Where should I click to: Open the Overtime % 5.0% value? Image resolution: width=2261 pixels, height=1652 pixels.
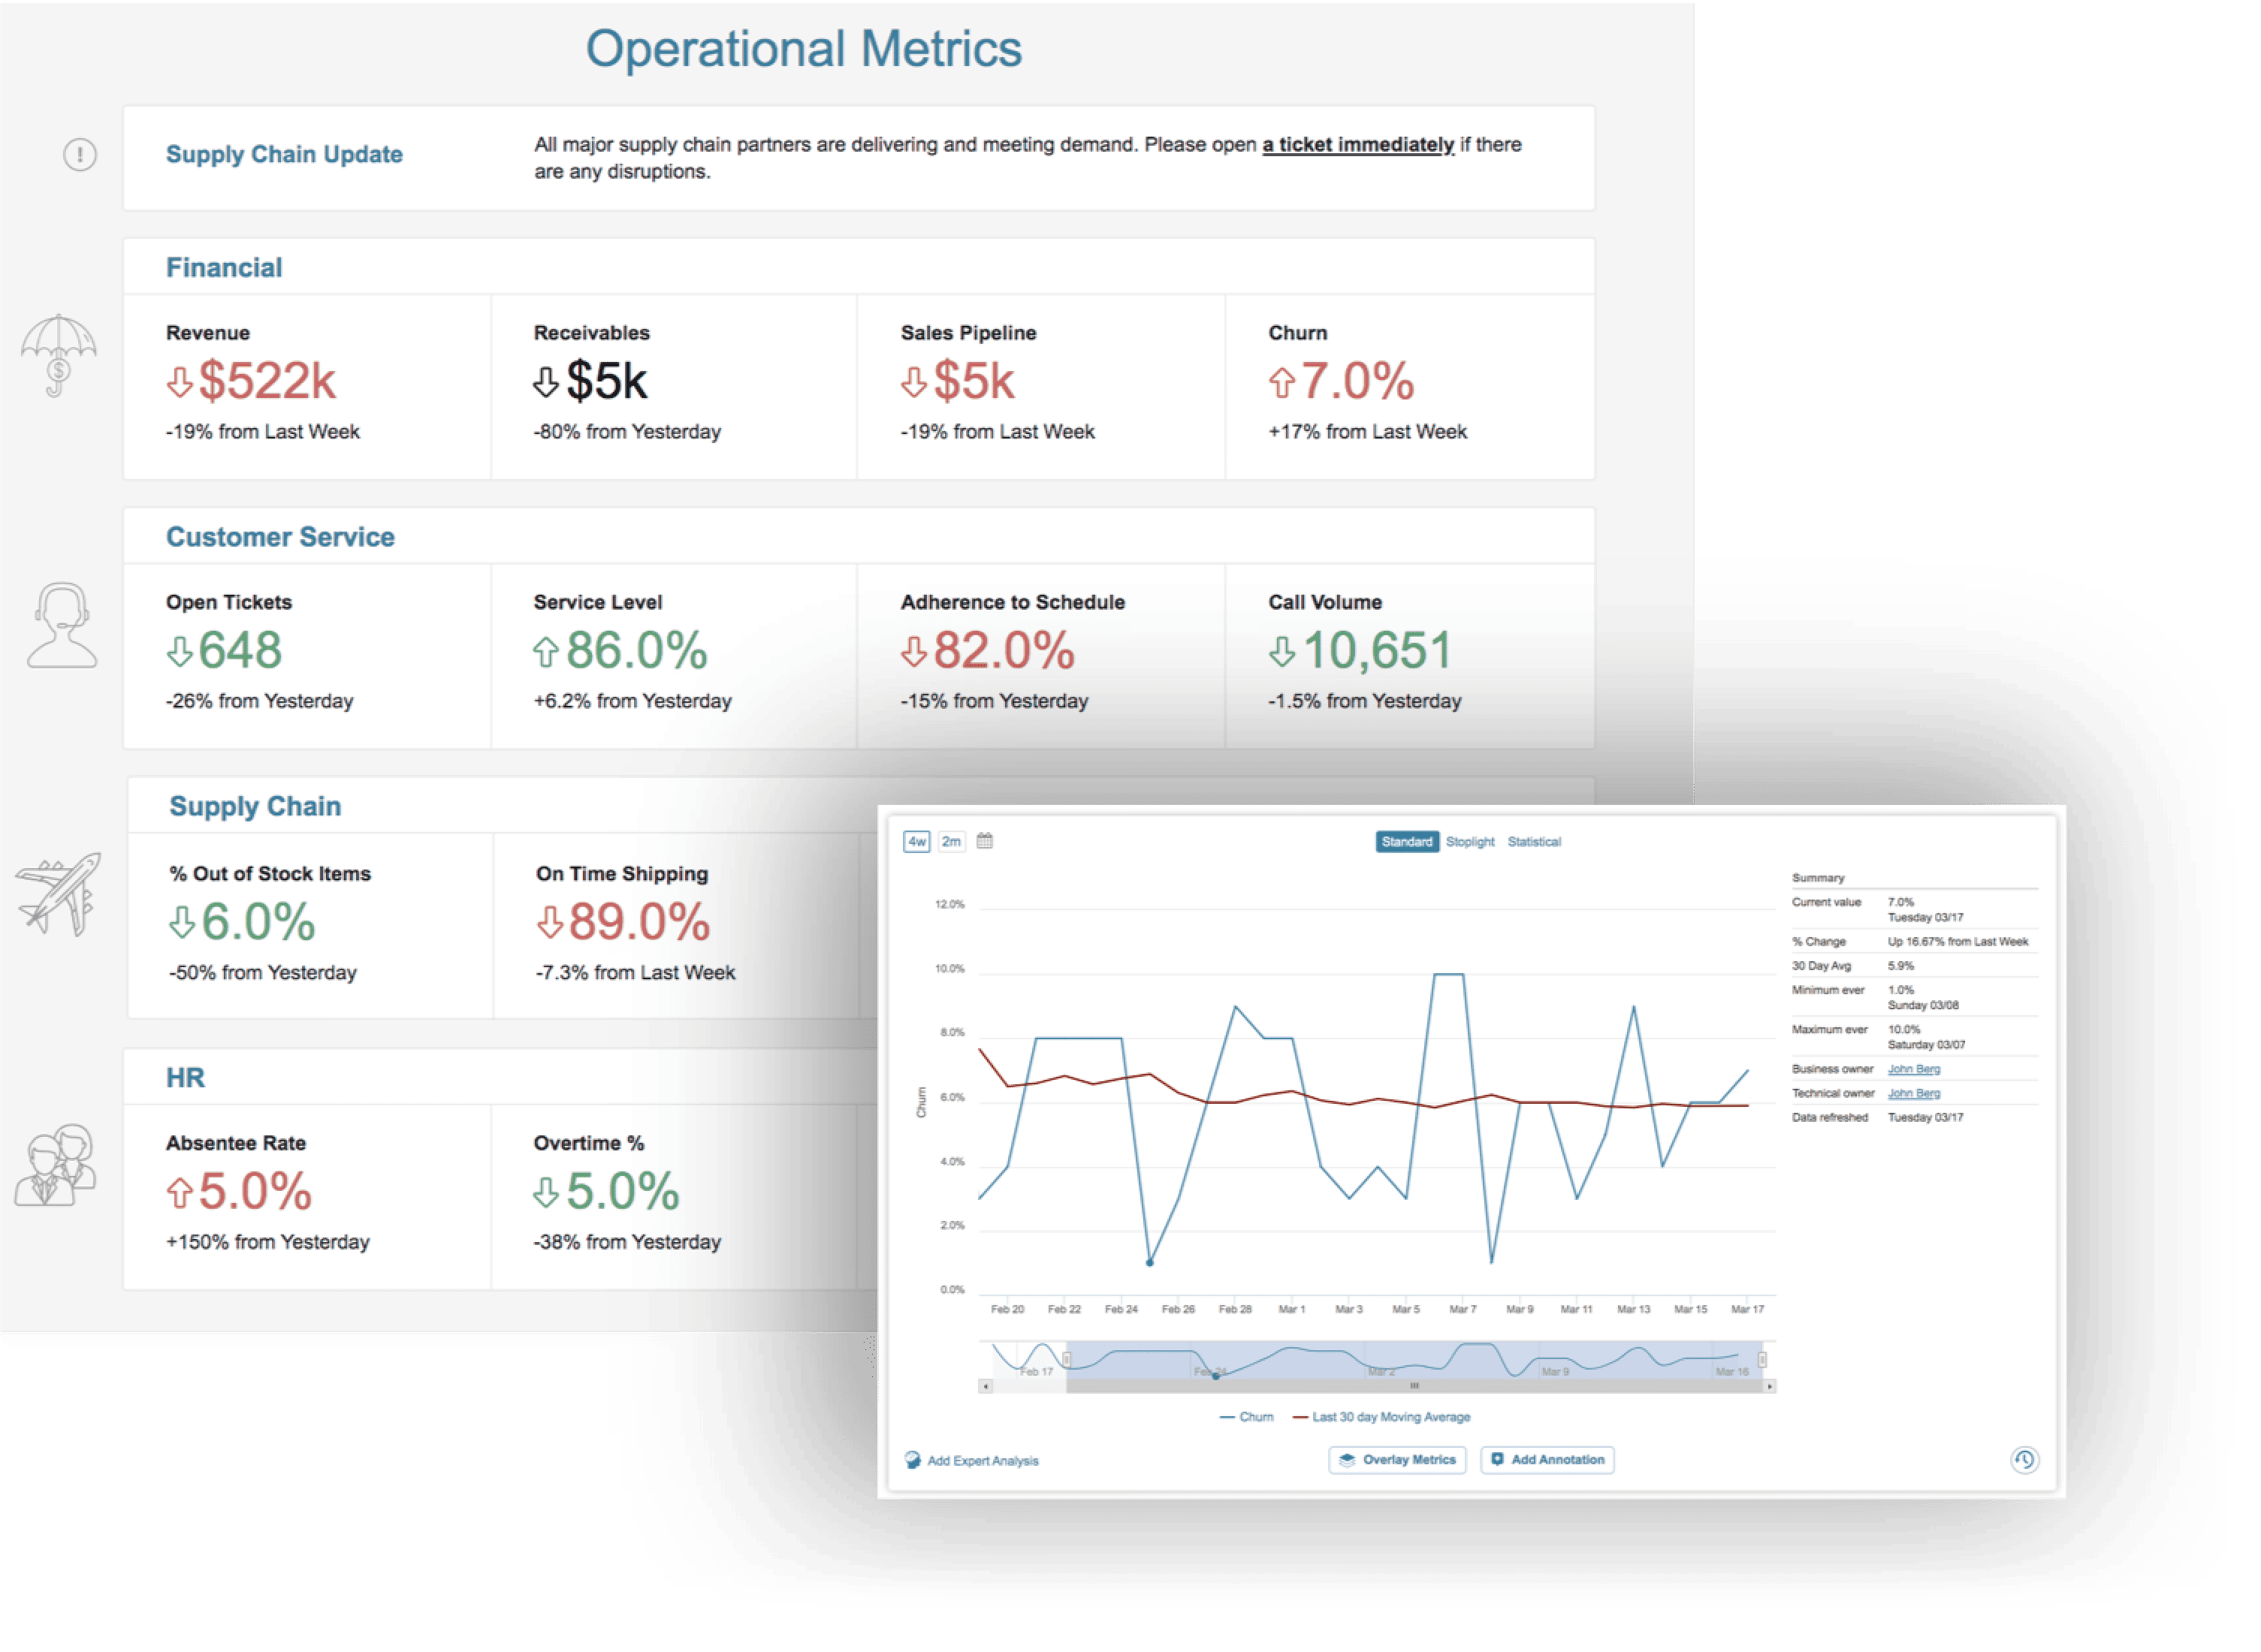point(622,1191)
